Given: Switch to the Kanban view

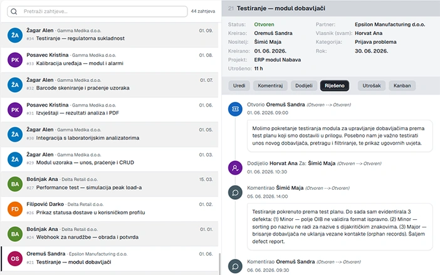Looking at the screenshot, I should coord(402,86).
